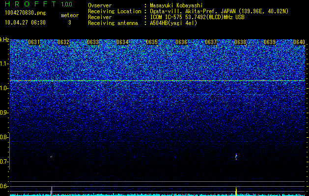Click the HROFFT 1.0.0 title text
The width and height of the screenshot is (309, 196).
tap(39, 4)
